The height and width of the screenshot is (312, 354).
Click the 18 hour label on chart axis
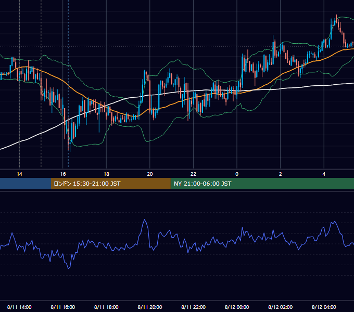coord(106,174)
